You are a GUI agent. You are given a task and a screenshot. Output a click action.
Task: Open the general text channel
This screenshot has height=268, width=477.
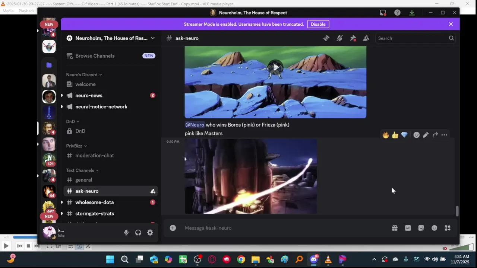click(111, 180)
